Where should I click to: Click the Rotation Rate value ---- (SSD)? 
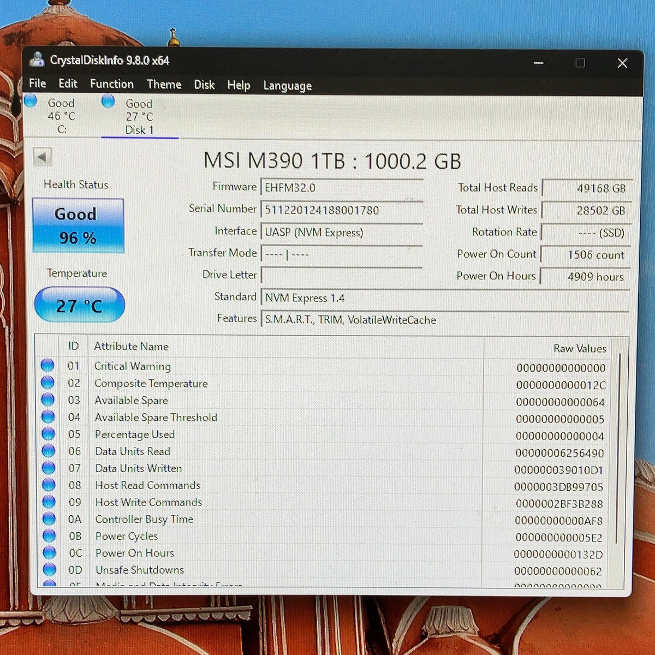click(586, 233)
